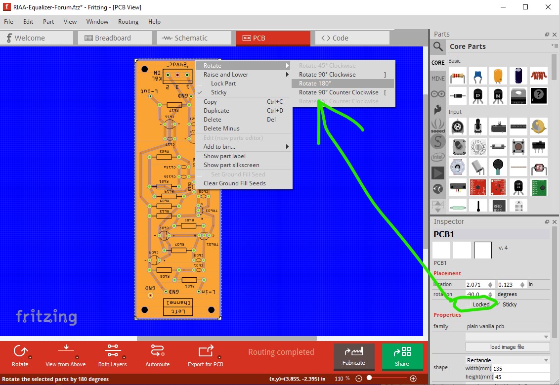559x385 pixels.
Task: Open the Core Parts bin options menu
Action: tap(555, 45)
